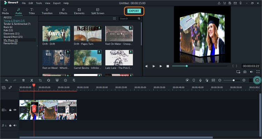Open the audio mixer icon
262x139 pixels.
(207, 80)
